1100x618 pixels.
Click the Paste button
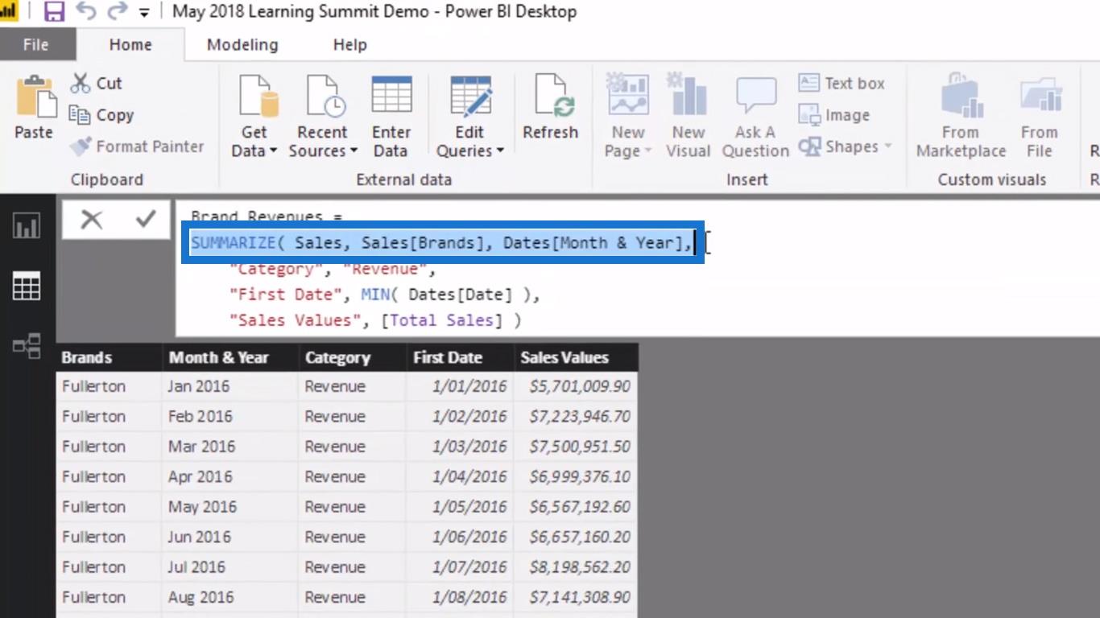[34, 106]
